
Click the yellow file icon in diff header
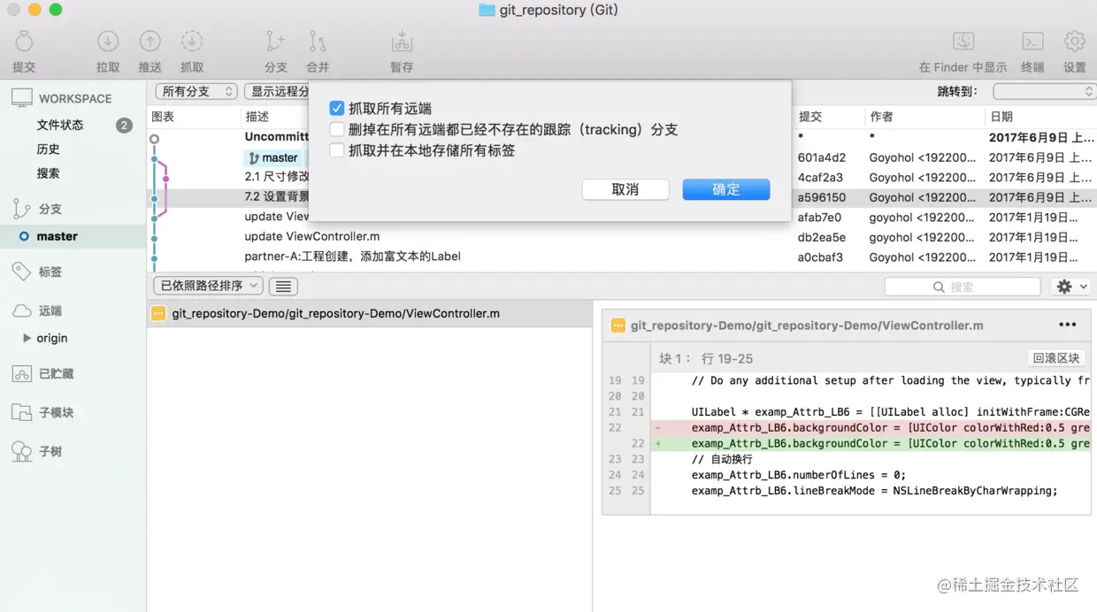(618, 325)
